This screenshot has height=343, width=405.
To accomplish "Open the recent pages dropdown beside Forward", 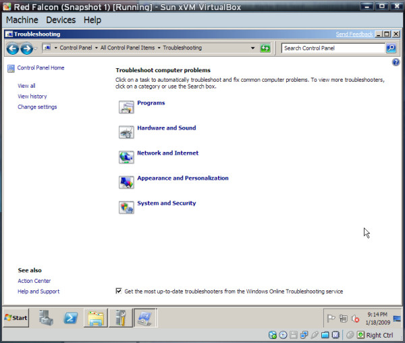I will coord(36,49).
